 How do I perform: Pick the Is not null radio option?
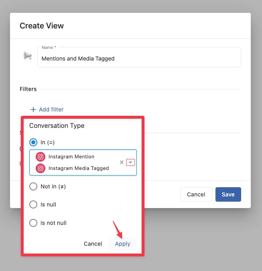33,222
